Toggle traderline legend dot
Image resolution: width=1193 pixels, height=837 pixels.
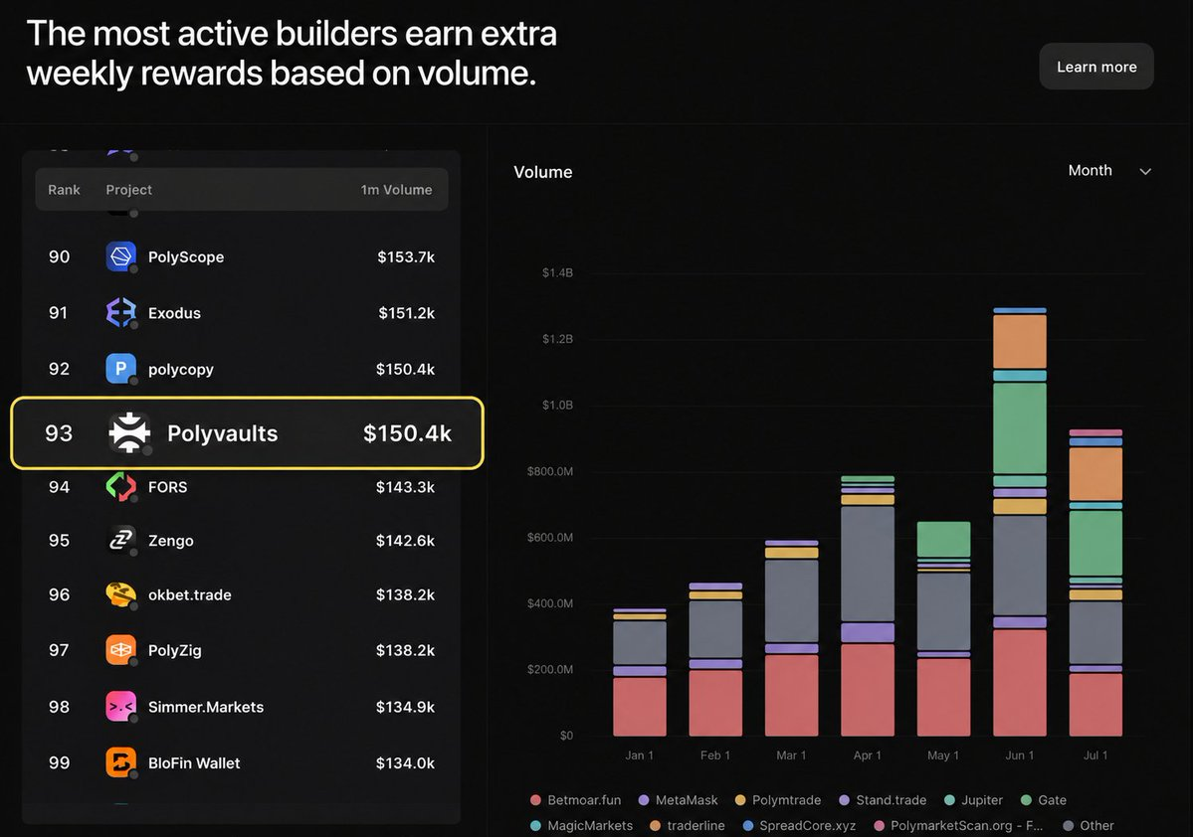click(x=655, y=826)
